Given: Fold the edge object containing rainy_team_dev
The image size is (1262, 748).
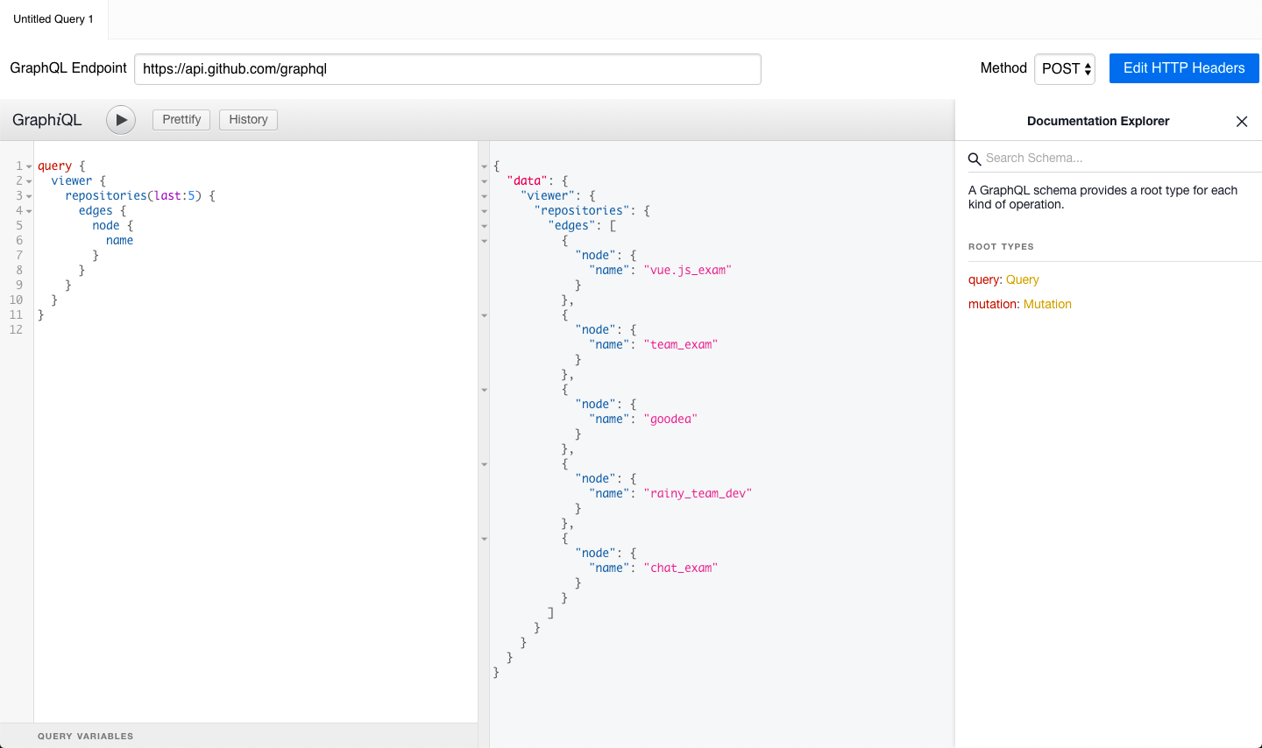Looking at the screenshot, I should 484,464.
